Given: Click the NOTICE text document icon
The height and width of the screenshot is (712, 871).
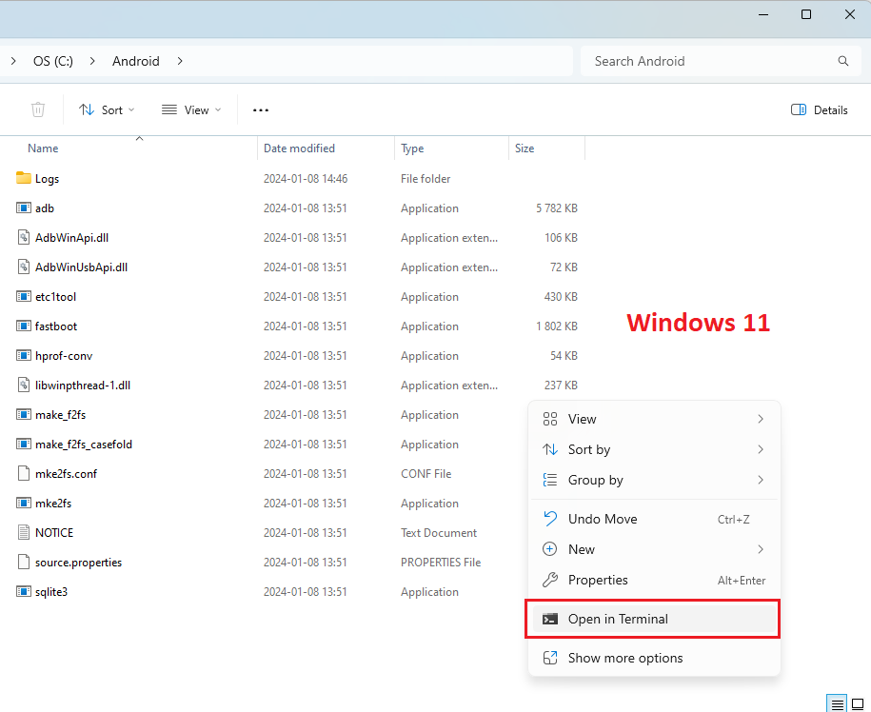Looking at the screenshot, I should [24, 533].
